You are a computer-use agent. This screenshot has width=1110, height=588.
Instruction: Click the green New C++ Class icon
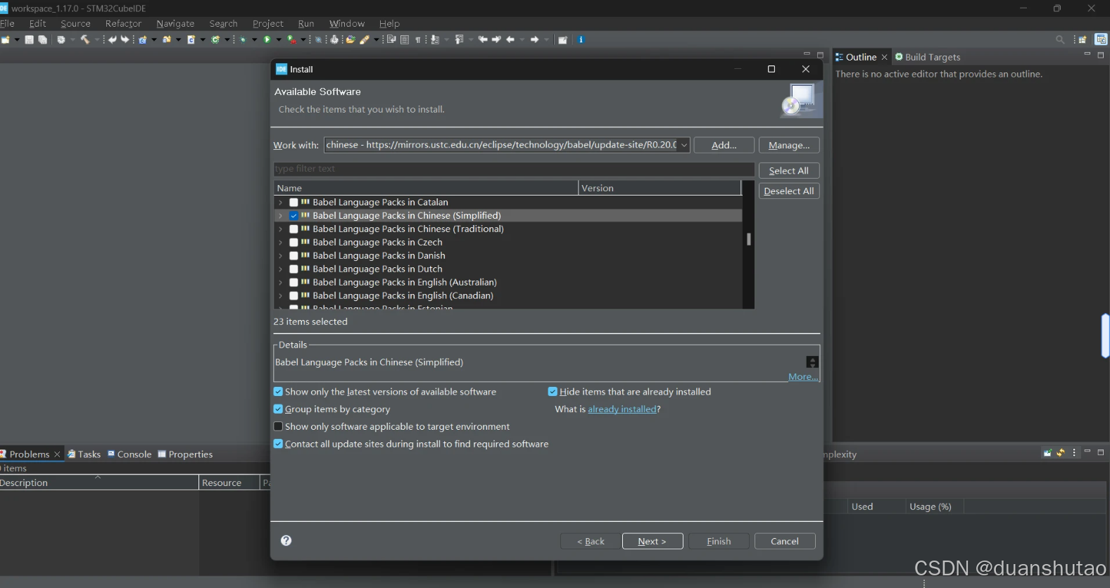pyautogui.click(x=215, y=39)
